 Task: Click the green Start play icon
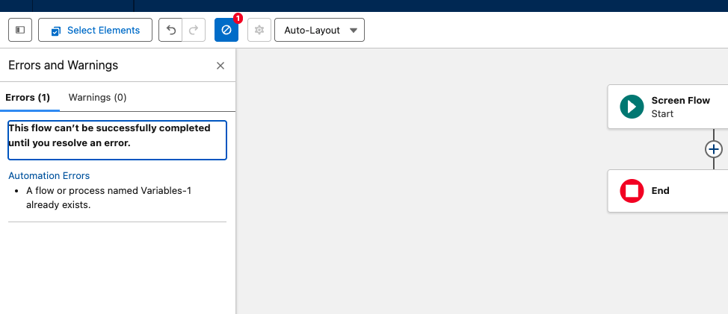632,107
